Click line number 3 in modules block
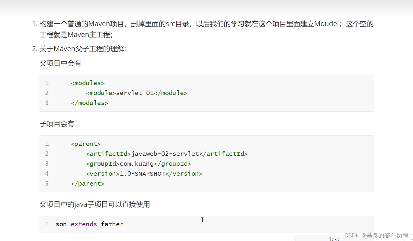Screen dimensions: 413x241 coord(47,103)
